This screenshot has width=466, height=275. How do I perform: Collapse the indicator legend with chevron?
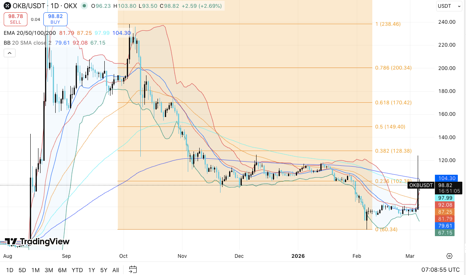[9, 53]
